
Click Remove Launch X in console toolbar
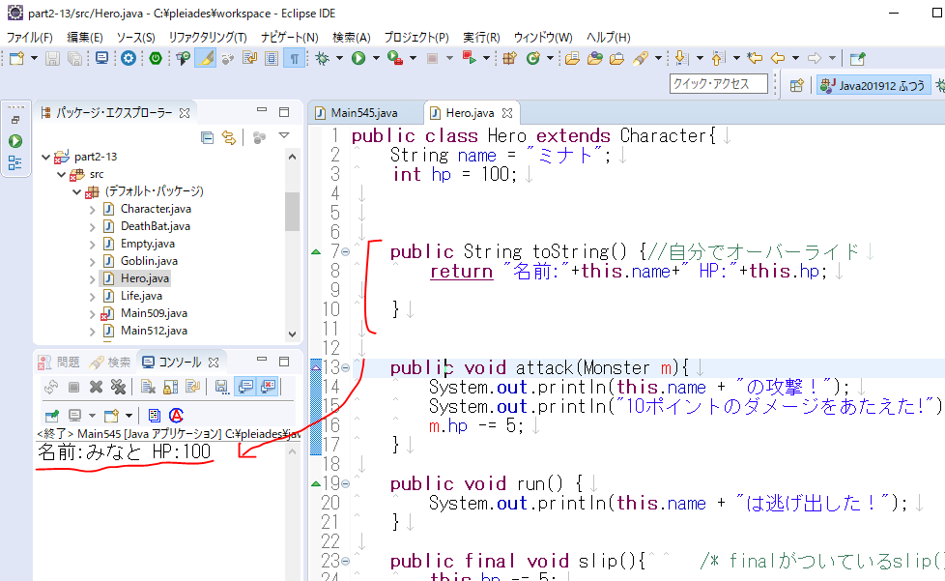[96, 387]
